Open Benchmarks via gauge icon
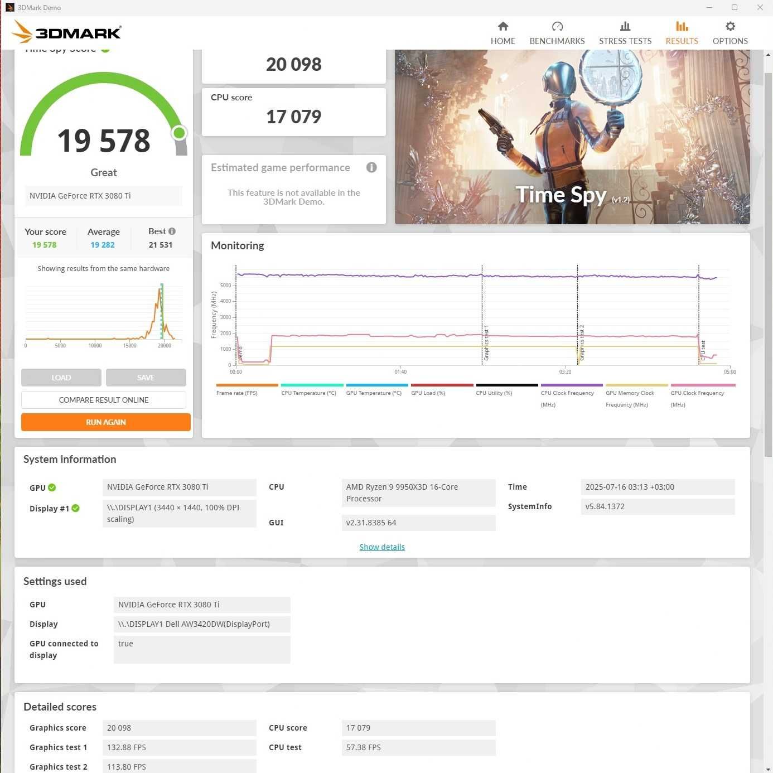The image size is (773, 773). pyautogui.click(x=557, y=26)
